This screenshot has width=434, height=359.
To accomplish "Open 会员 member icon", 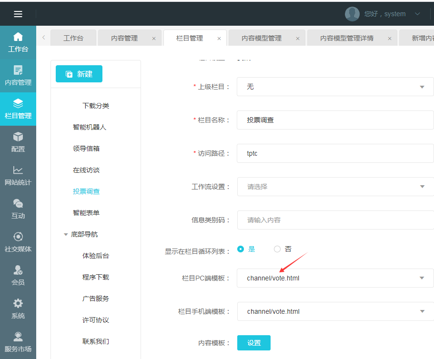I will click(18, 276).
